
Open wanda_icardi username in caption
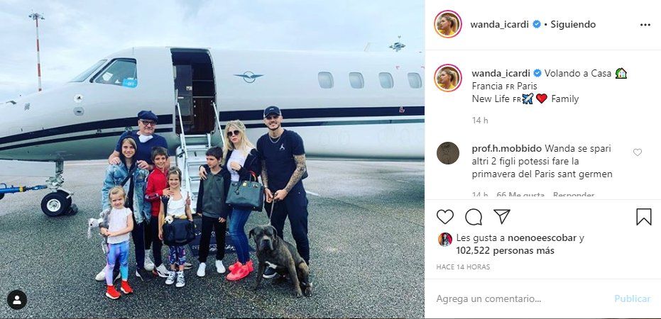pos(501,73)
